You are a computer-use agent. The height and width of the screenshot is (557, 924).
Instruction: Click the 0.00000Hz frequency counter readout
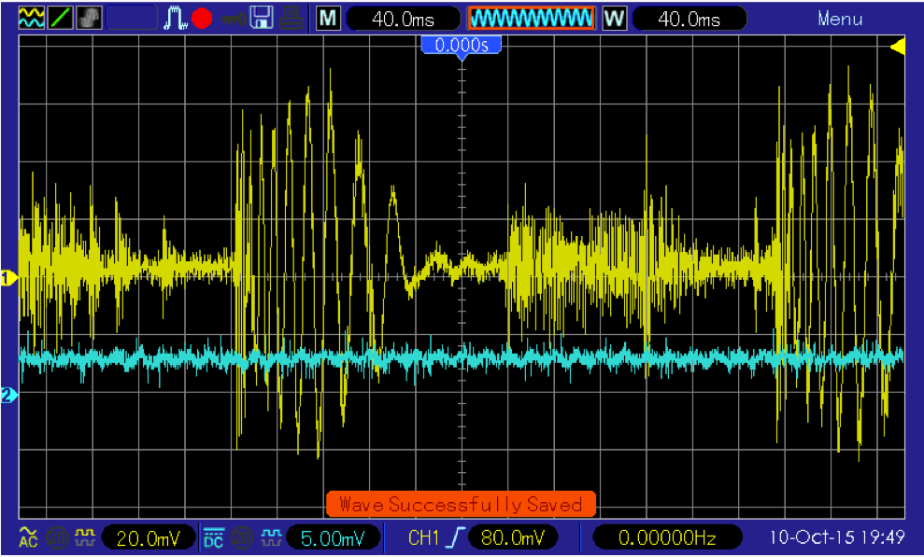(666, 537)
